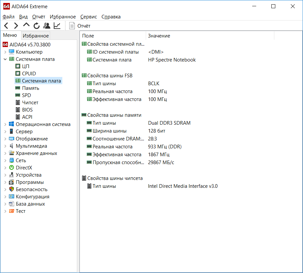Image resolution: width=303 pixels, height=273 pixels.
Task: Expand the Устройства tree node
Action: click(x=5, y=175)
